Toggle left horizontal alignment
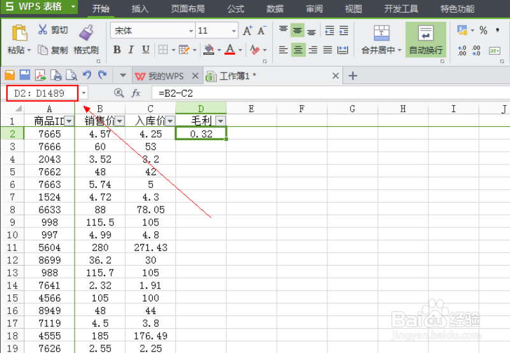This screenshot has height=353, width=510. coord(283,50)
